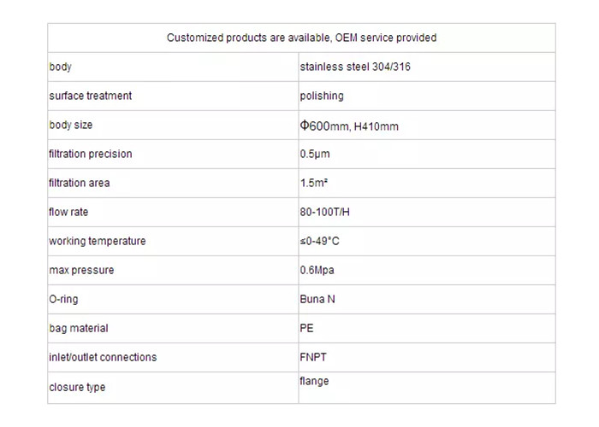599x427 pixels.
Task: Click 'stainless steel 304/316' value
Action: click(x=355, y=67)
